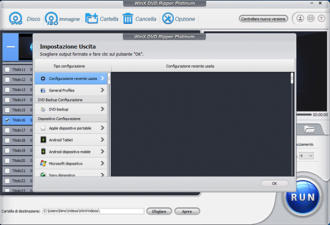The image size is (330, 225).
Task: Expand Android dispositivo mobile arrow
Action: pos(102,151)
